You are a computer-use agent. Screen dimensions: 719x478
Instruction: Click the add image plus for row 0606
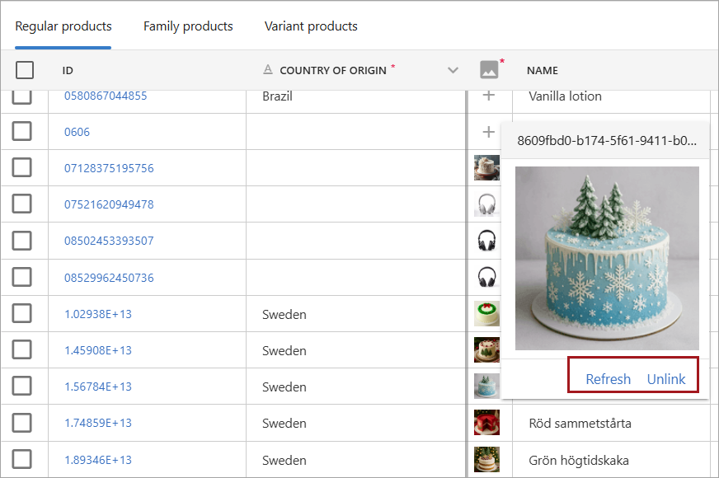coord(489,132)
